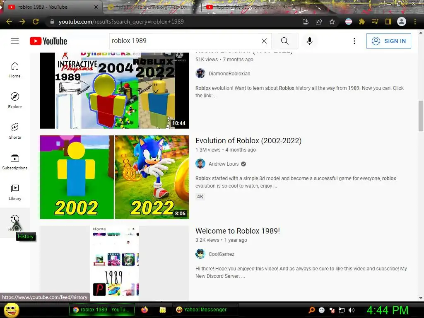
Task: Click the install/download page icon in address bar
Action: pyautogui.click(x=306, y=22)
